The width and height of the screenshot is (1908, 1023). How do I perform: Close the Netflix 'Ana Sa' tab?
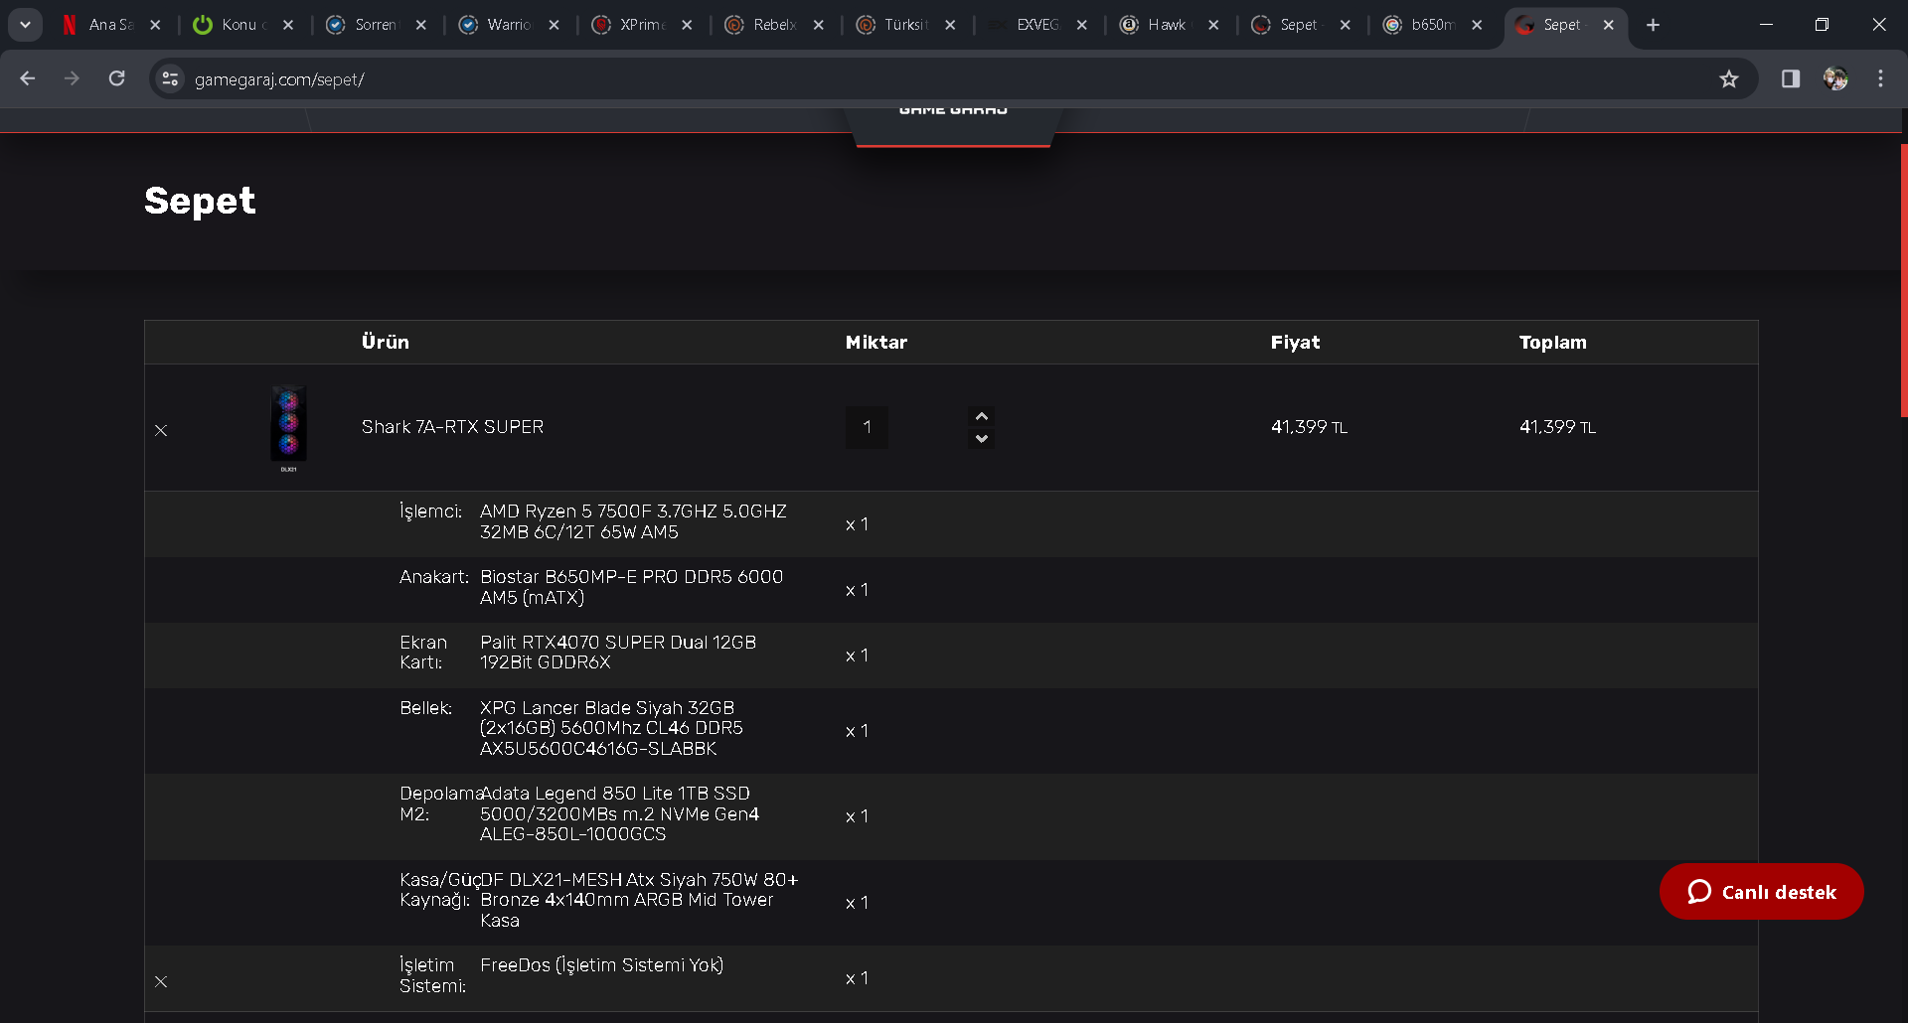(x=155, y=25)
